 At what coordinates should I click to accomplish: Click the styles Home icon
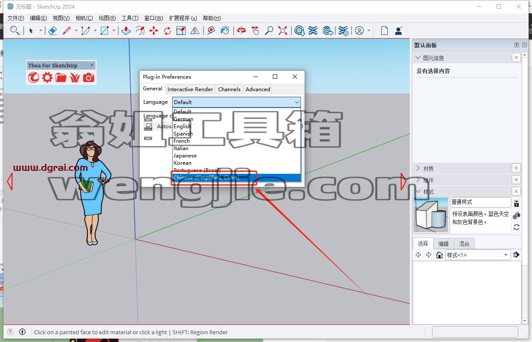point(439,255)
